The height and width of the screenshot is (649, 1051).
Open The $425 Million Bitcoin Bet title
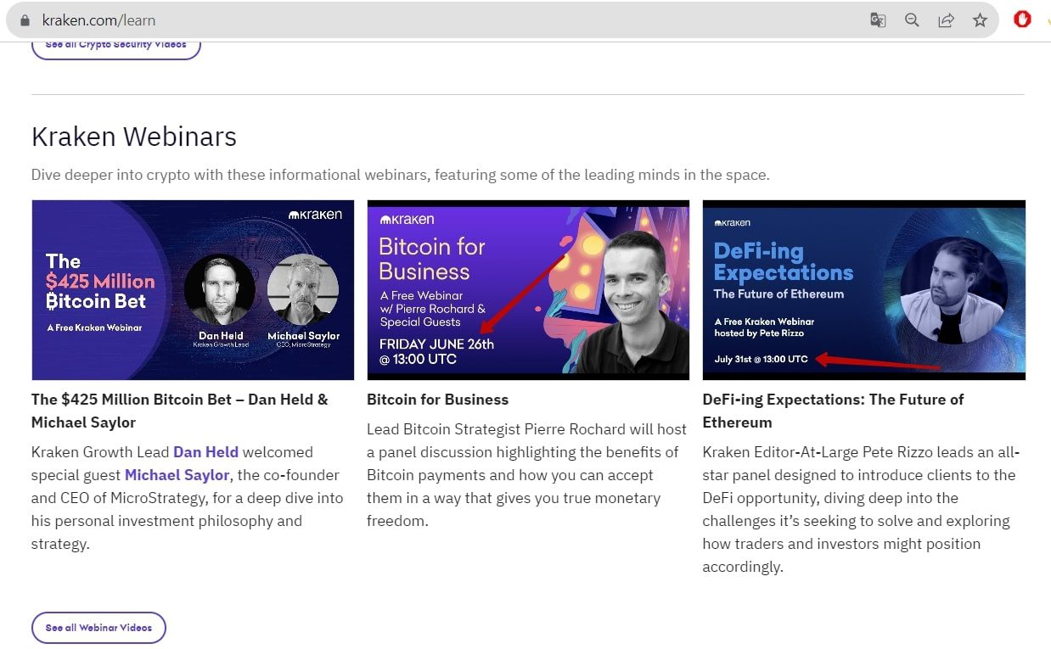pyautogui.click(x=180, y=411)
